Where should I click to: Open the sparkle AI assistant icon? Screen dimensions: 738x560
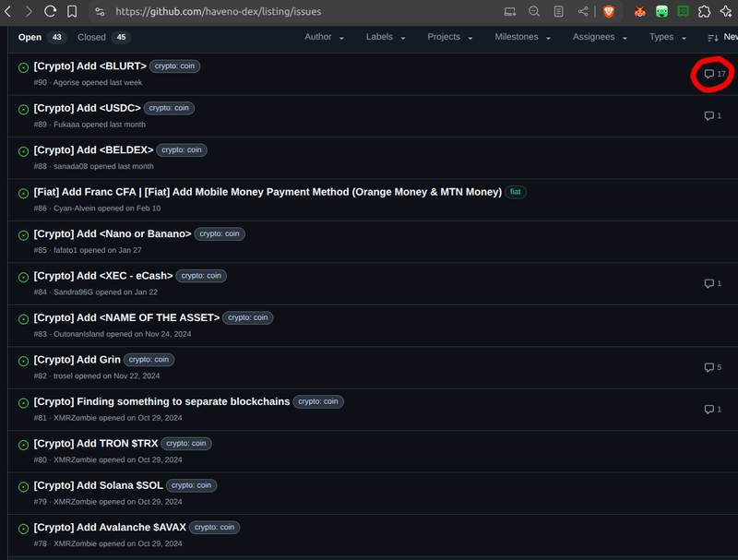point(726,11)
